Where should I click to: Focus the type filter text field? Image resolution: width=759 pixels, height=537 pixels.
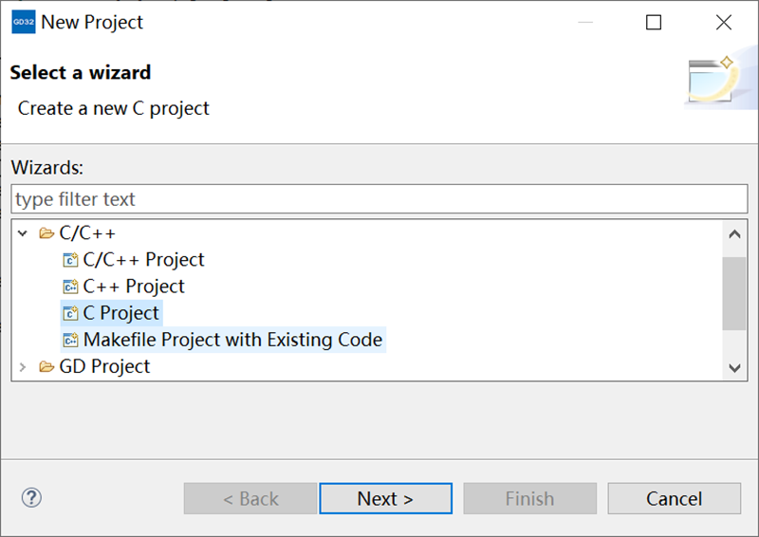click(379, 199)
